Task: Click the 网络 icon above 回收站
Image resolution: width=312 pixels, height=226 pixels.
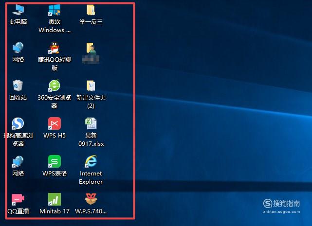Action: pos(18,48)
